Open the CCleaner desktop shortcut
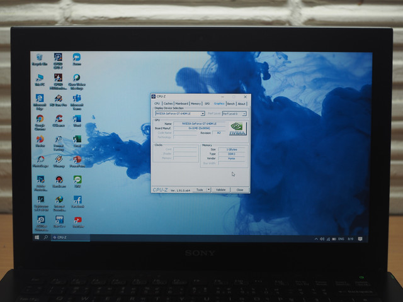This screenshot has height=302, width=403. [x=59, y=121]
